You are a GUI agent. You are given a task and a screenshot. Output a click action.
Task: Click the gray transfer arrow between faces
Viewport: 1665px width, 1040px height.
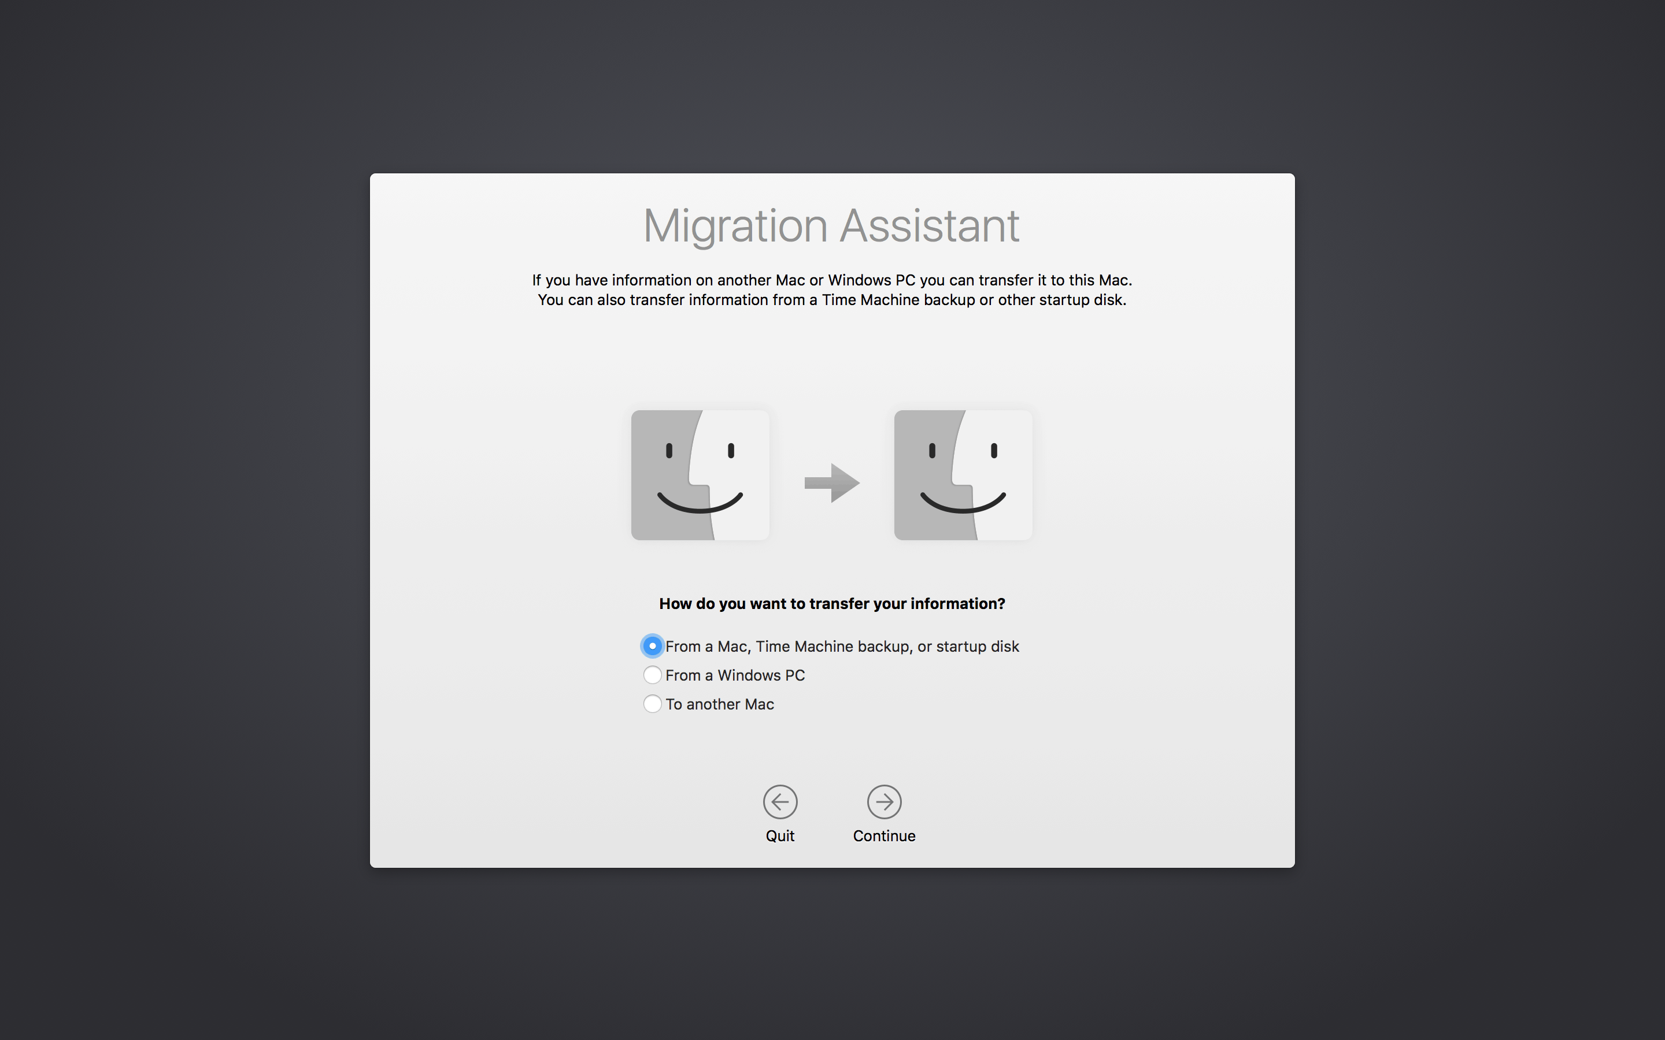point(831,482)
